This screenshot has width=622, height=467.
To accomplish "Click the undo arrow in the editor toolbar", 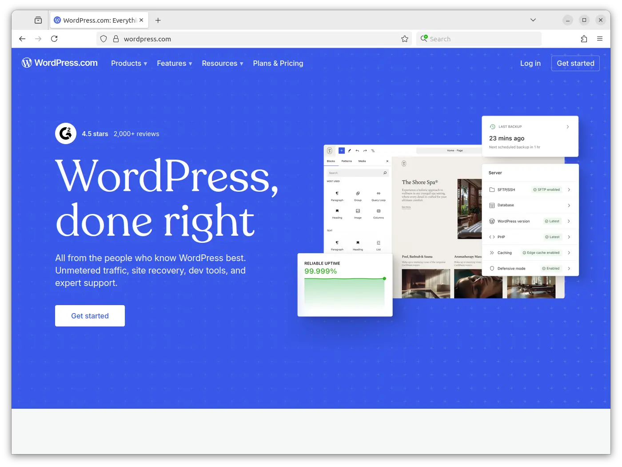I will 357,151.
